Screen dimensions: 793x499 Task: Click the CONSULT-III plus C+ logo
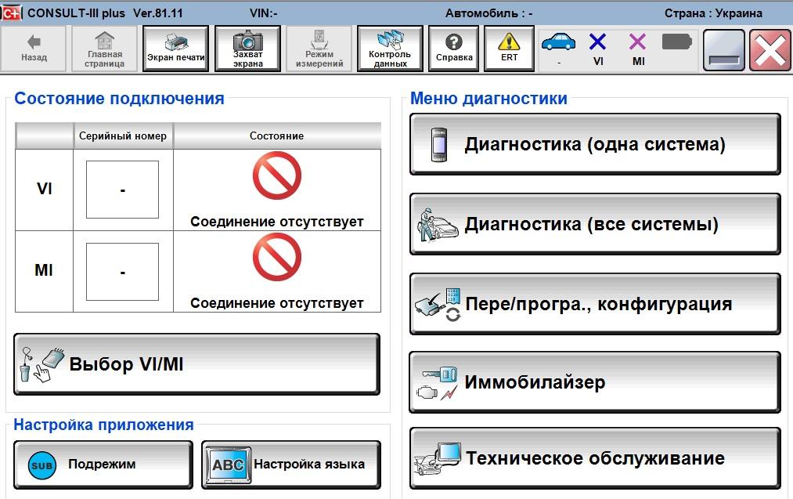coord(11,13)
